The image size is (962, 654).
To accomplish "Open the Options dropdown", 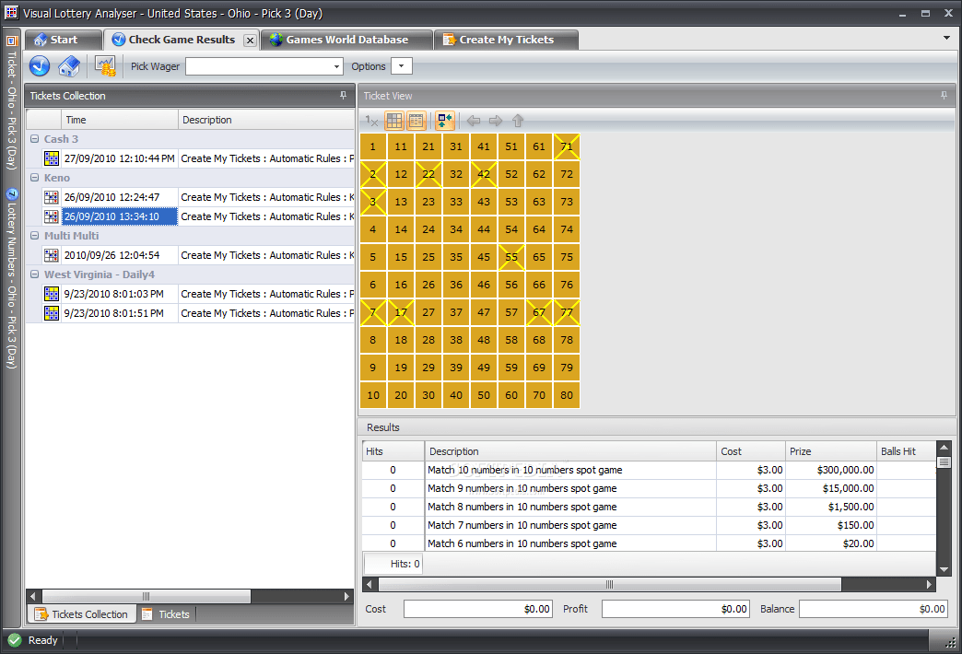I will click(x=402, y=66).
